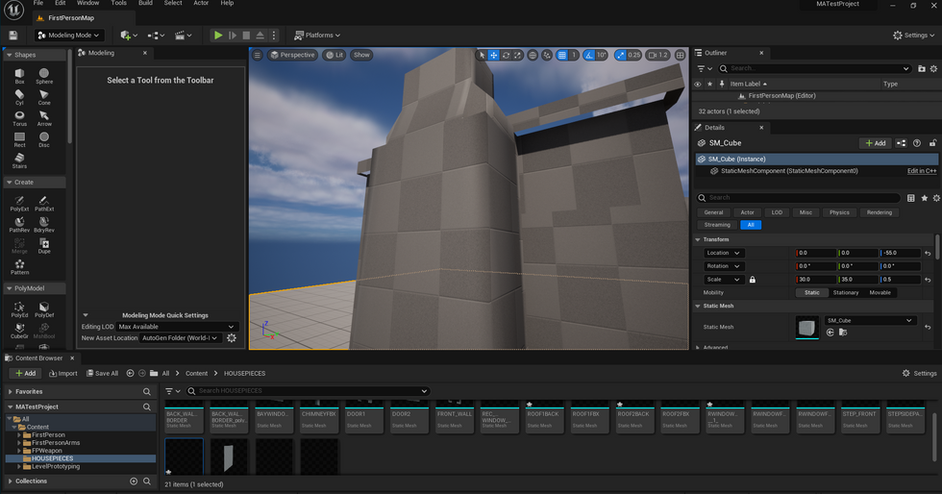942x494 pixels.
Task: Set mobility to Movable
Action: click(x=880, y=292)
